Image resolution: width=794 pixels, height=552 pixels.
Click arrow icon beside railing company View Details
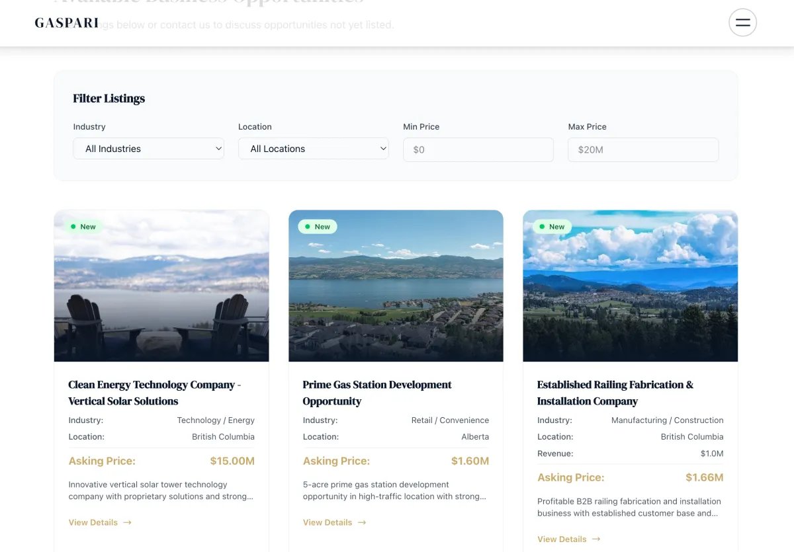[596, 539]
